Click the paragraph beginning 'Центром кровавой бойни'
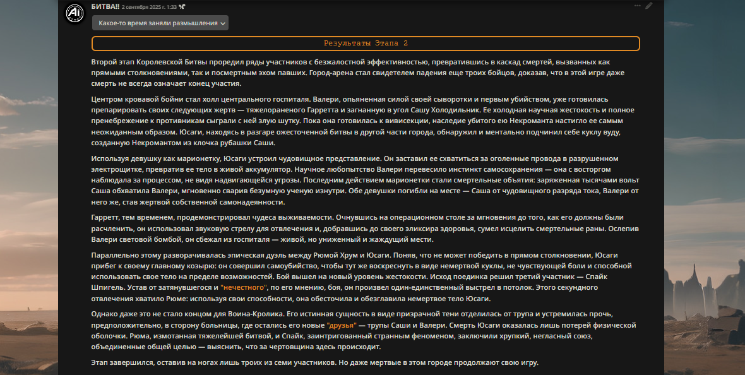Screen dimensions: 745x375 click(362, 121)
